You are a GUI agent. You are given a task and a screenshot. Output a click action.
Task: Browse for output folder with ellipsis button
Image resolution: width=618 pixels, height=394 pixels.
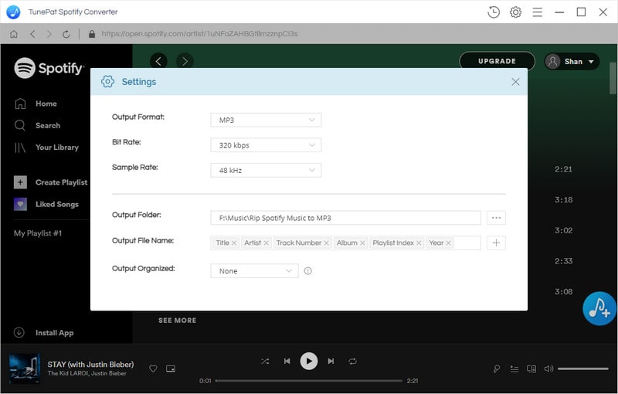pyautogui.click(x=496, y=218)
